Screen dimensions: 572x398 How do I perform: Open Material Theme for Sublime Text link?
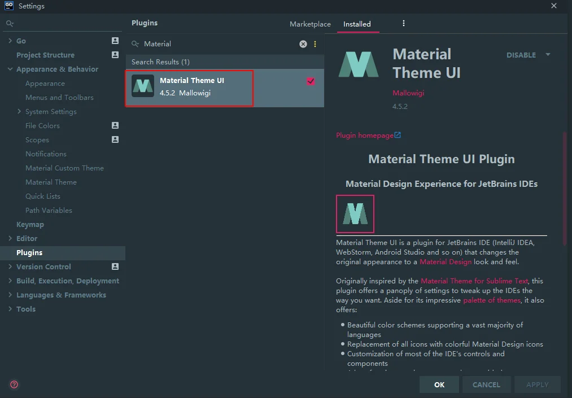[474, 281]
